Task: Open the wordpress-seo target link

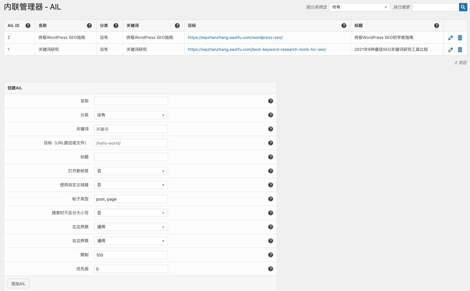Action: point(235,38)
